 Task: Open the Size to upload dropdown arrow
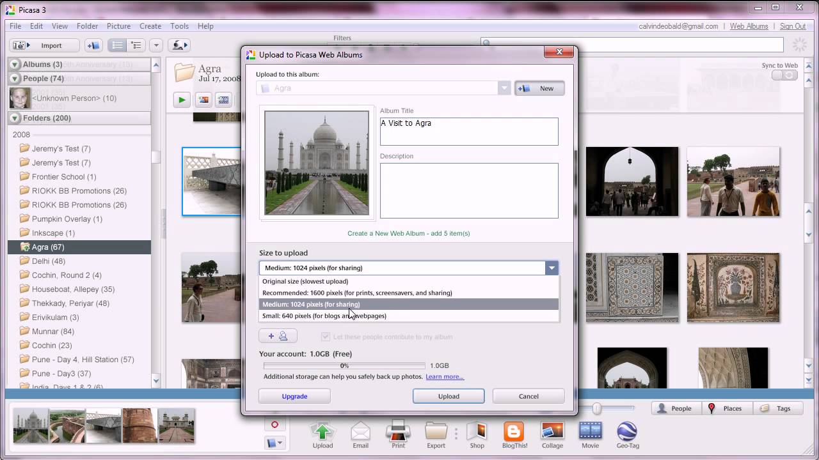pyautogui.click(x=552, y=268)
